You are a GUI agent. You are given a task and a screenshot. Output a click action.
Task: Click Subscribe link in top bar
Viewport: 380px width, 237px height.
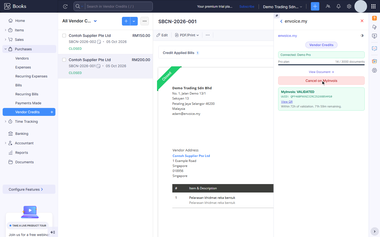tap(247, 7)
